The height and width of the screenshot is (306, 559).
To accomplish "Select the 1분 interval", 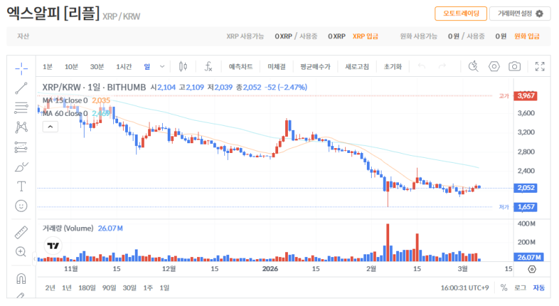I will pos(48,66).
